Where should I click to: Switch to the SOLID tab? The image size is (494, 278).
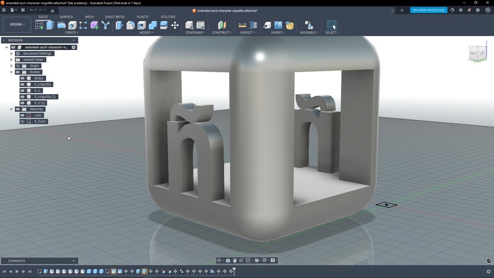point(43,17)
